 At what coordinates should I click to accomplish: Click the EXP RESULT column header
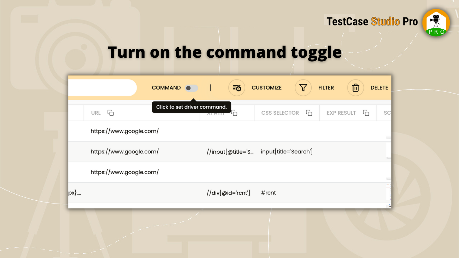coord(341,113)
